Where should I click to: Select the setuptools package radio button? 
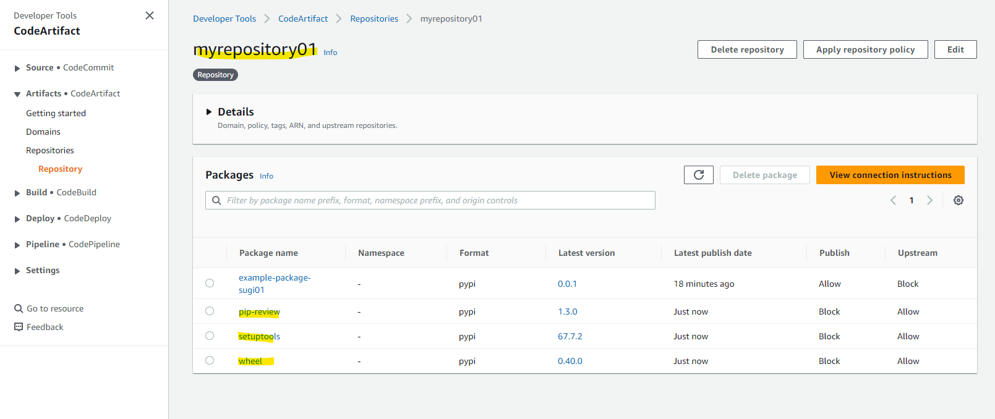[x=210, y=336]
